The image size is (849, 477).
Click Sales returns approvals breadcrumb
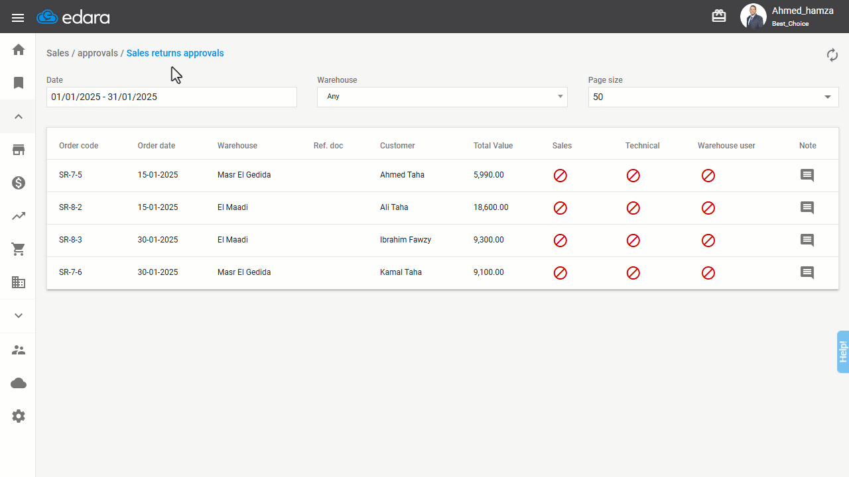pyautogui.click(x=175, y=53)
